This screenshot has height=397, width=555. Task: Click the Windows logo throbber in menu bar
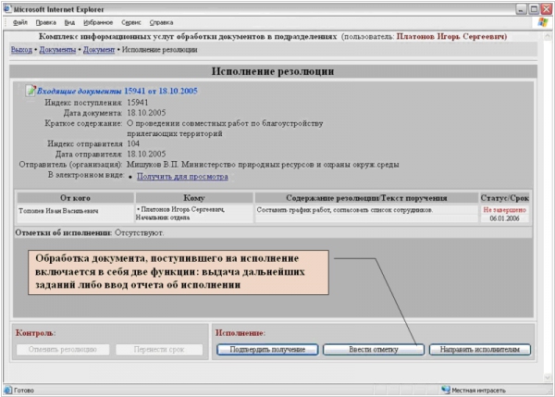543,20
